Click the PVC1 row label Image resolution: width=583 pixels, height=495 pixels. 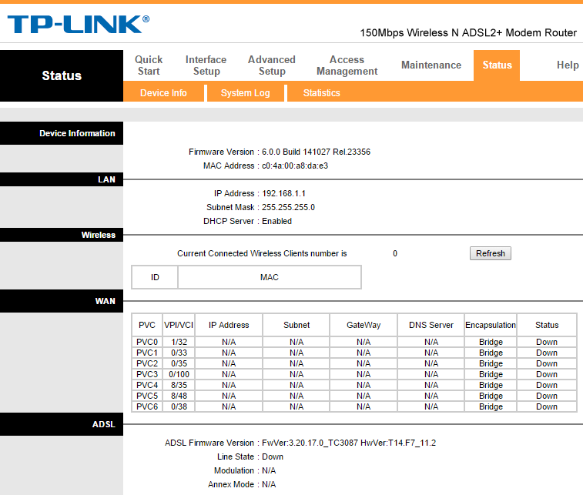tap(147, 353)
